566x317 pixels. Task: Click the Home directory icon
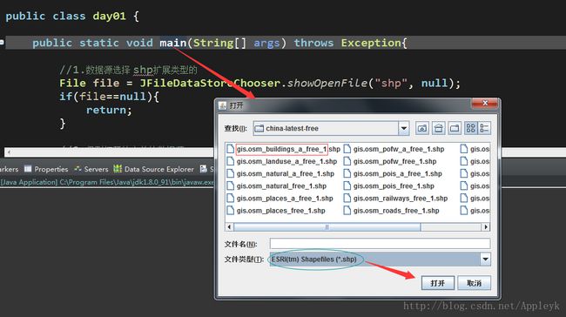pos(438,128)
